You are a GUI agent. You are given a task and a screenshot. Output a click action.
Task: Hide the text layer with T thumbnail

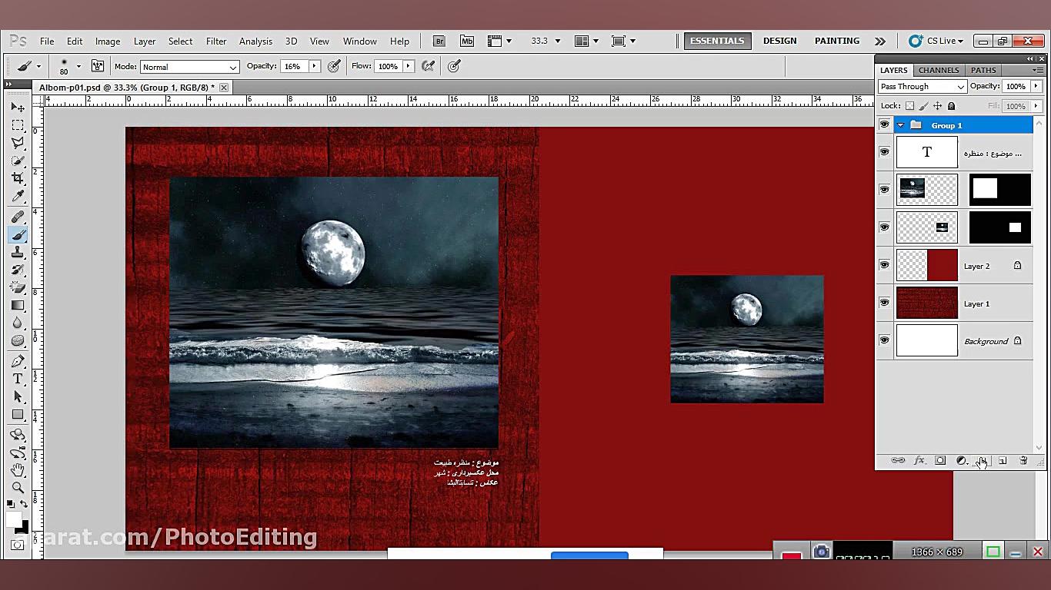[884, 152]
